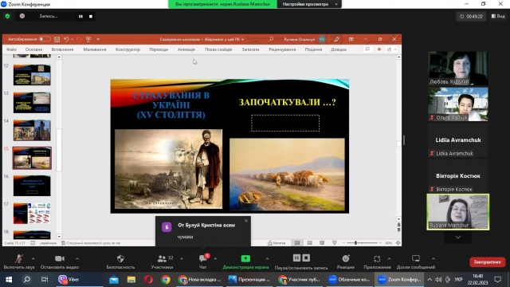Click the start slideshow icon in quick access toolbar
The image size is (510, 287).
coord(88,39)
